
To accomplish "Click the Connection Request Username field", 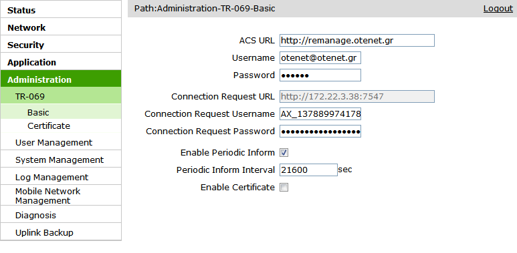I will point(320,114).
